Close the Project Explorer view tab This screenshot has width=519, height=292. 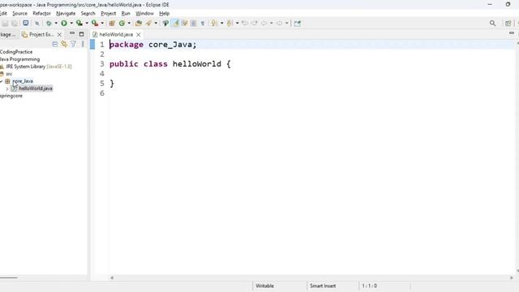[59, 34]
